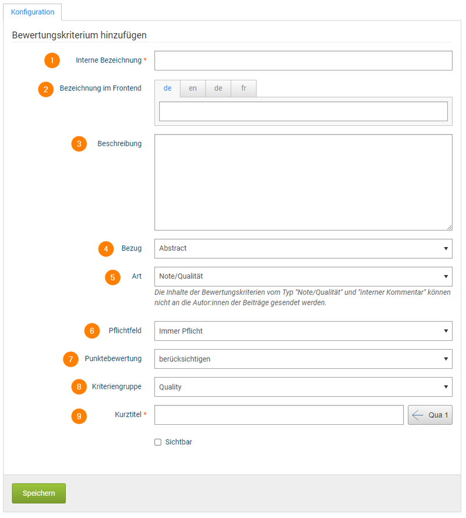Select the 'en' language tab

tap(193, 89)
